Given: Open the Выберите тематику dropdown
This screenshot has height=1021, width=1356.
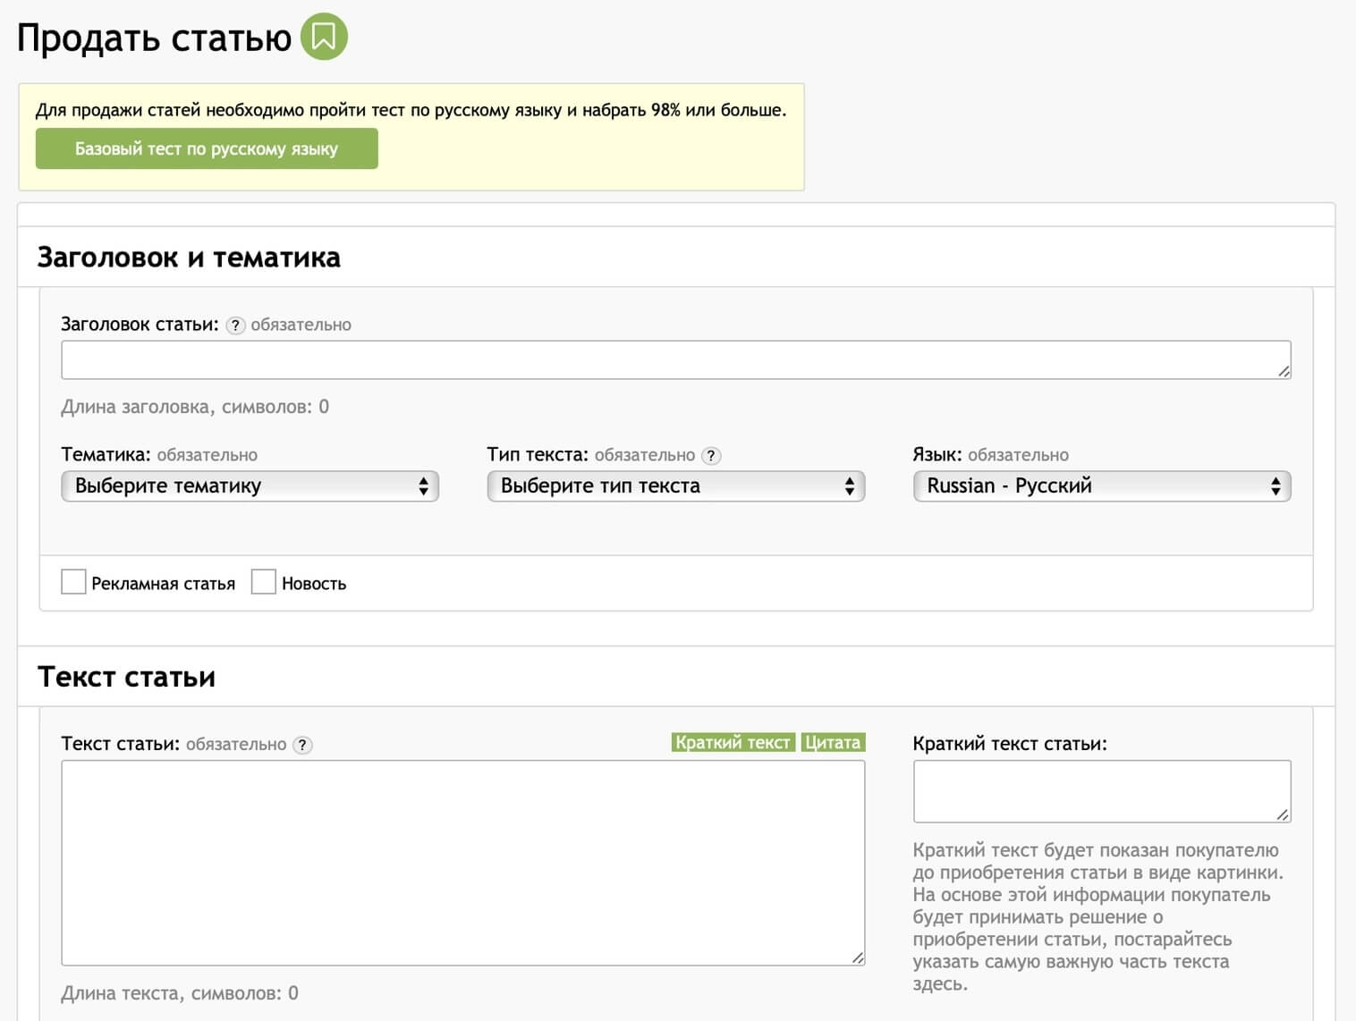Looking at the screenshot, I should click(250, 486).
